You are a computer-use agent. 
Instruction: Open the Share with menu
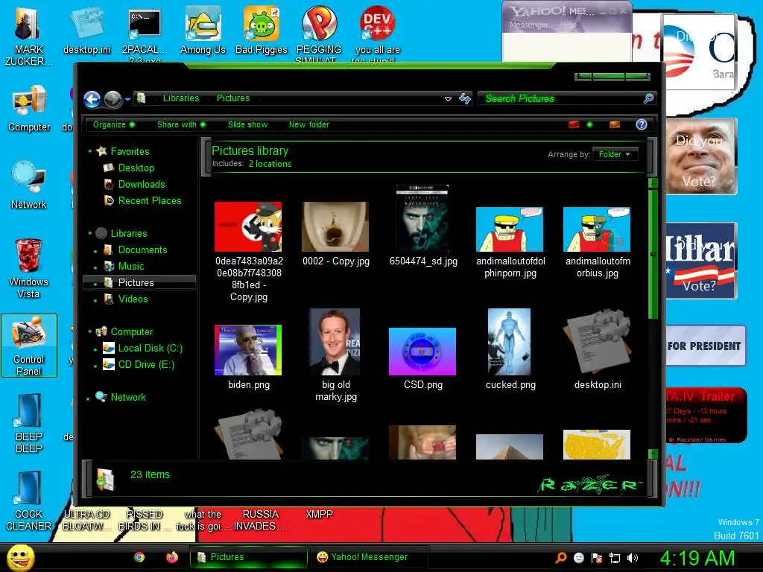click(x=181, y=124)
